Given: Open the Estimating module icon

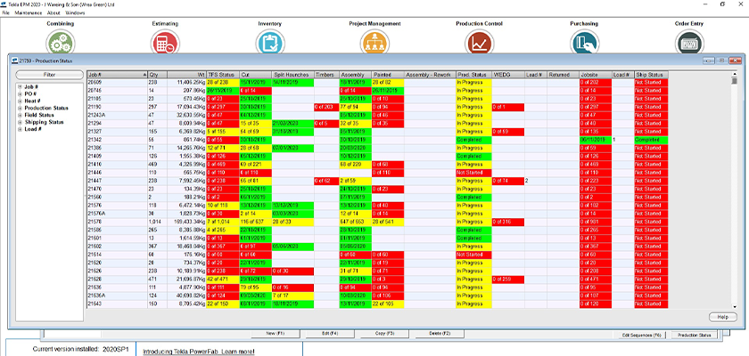Looking at the screenshot, I should coord(164,42).
